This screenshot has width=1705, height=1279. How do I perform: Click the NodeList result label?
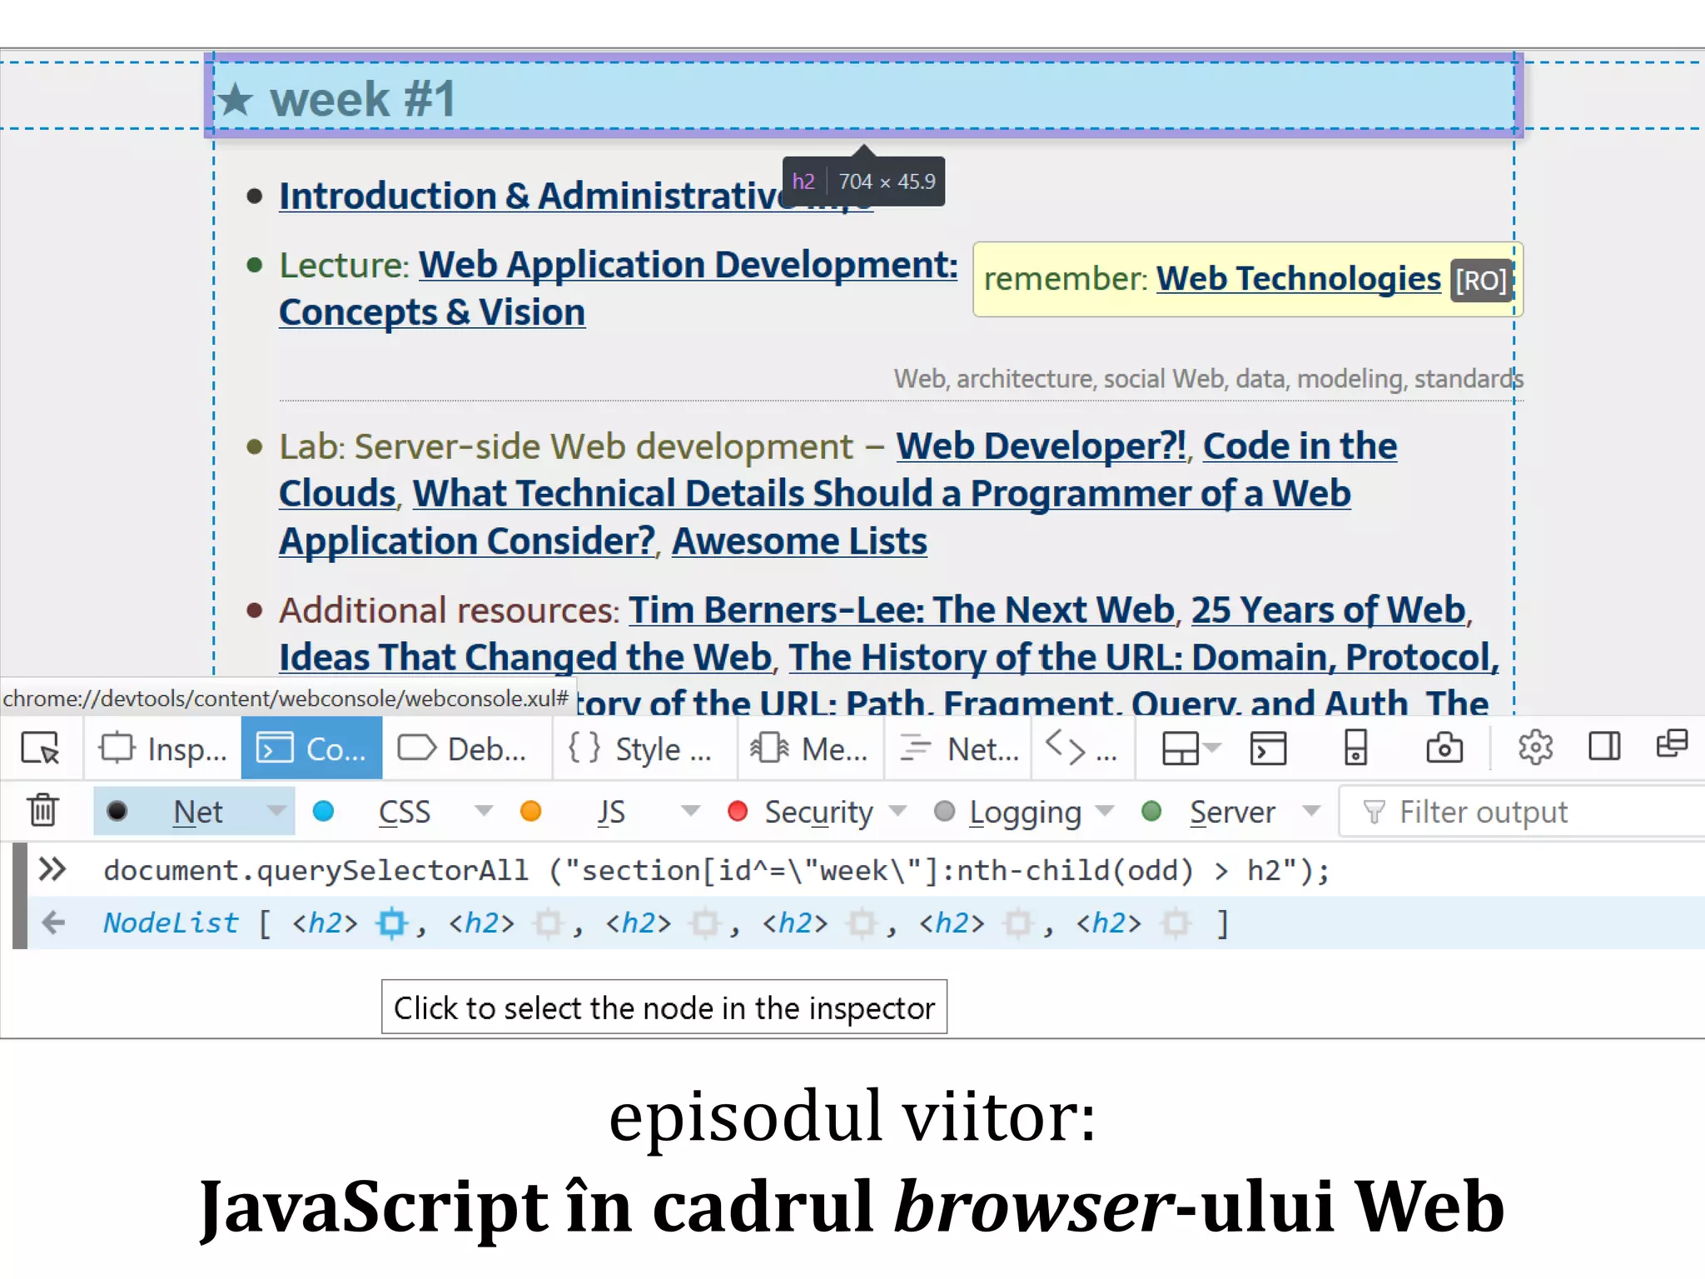(x=171, y=923)
